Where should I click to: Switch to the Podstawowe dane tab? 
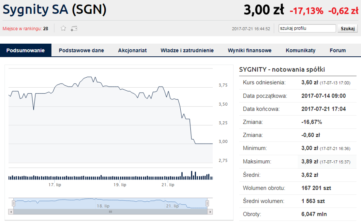point(81,50)
